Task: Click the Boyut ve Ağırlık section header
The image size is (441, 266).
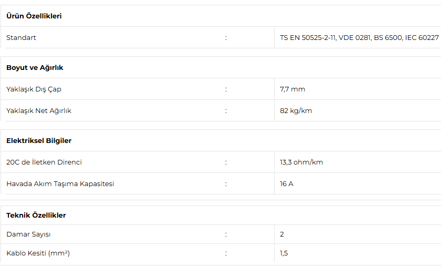Action: (x=35, y=68)
